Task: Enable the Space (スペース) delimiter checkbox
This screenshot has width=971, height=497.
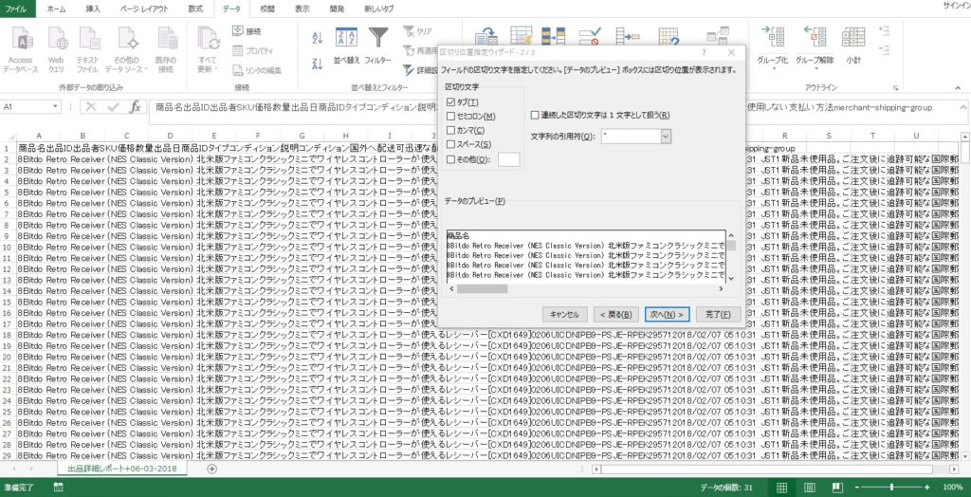Action: pos(450,144)
